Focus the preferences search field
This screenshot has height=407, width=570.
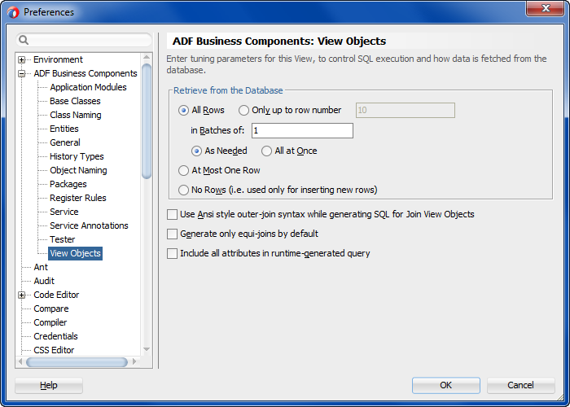click(84, 40)
